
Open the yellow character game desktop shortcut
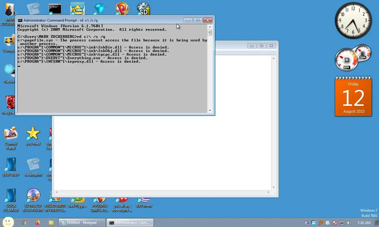[77, 9]
